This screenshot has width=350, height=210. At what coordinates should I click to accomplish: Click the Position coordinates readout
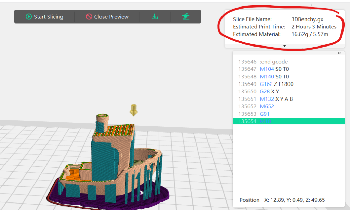pos(282,200)
